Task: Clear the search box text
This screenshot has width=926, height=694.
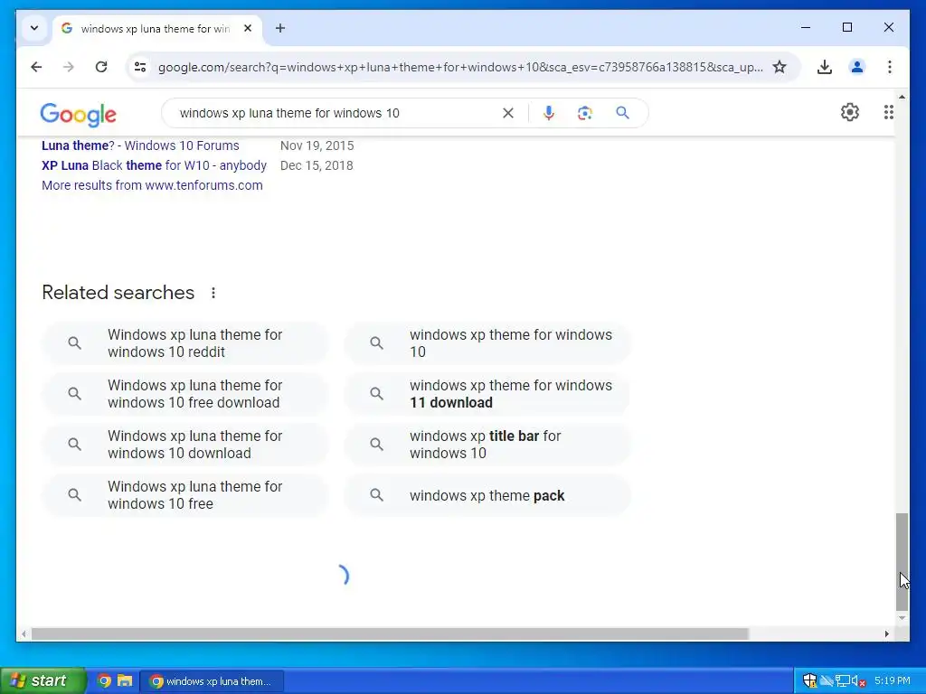Action: tap(508, 113)
